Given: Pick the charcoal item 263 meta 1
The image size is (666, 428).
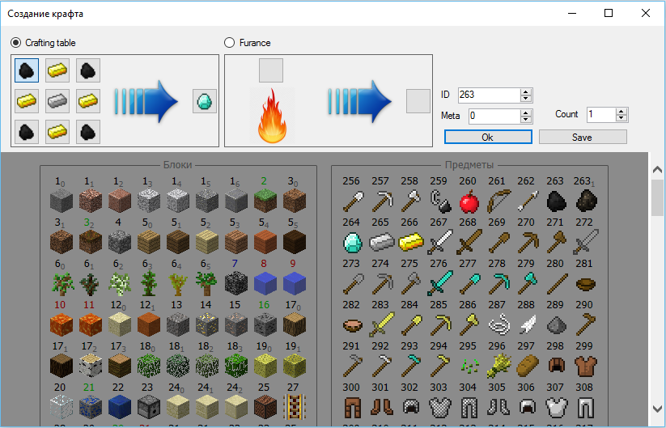Looking at the screenshot, I should tap(586, 201).
